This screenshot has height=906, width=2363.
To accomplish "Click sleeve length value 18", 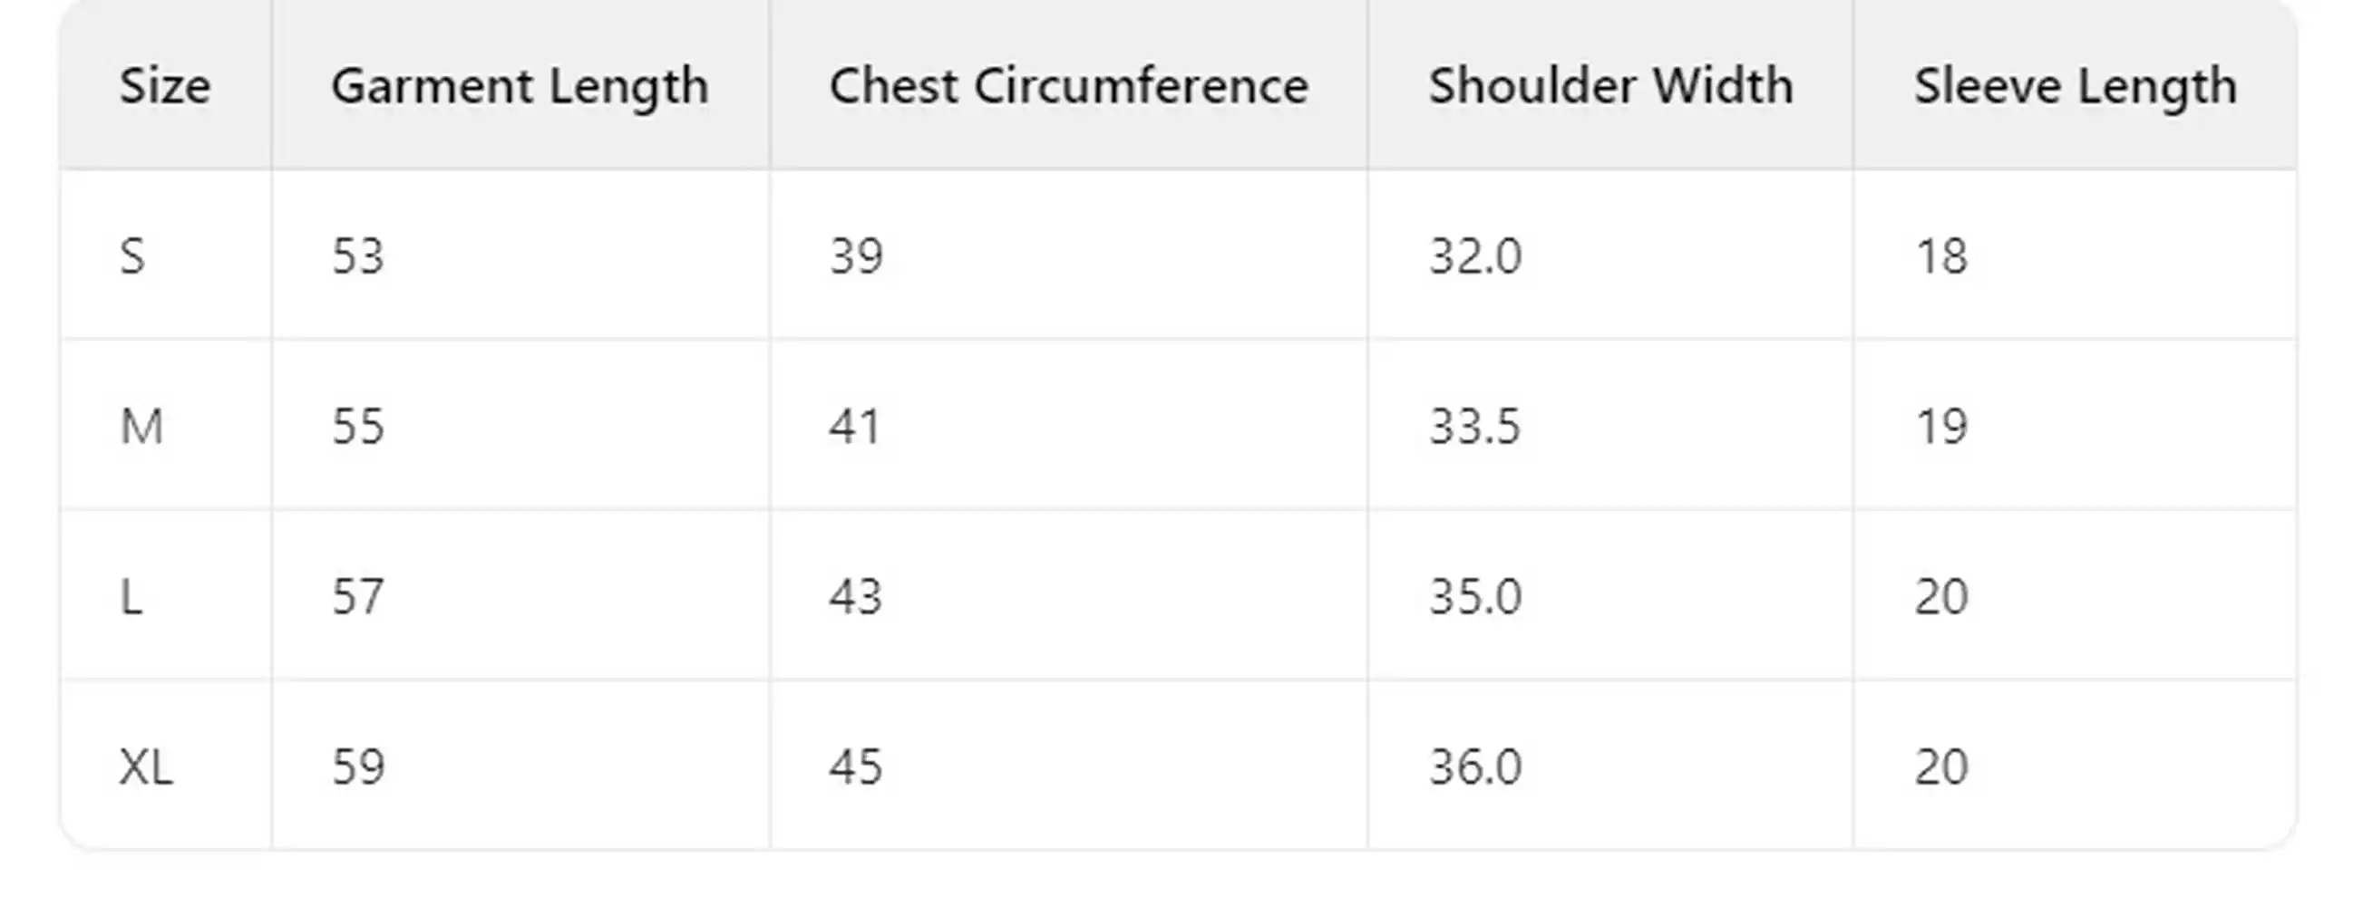I will tap(1940, 255).
